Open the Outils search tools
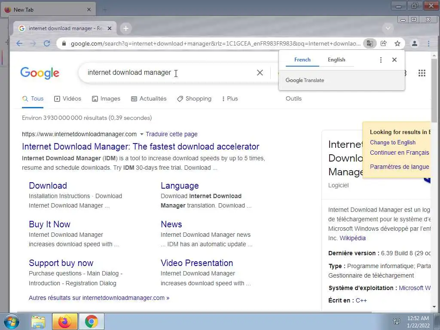 tap(293, 99)
